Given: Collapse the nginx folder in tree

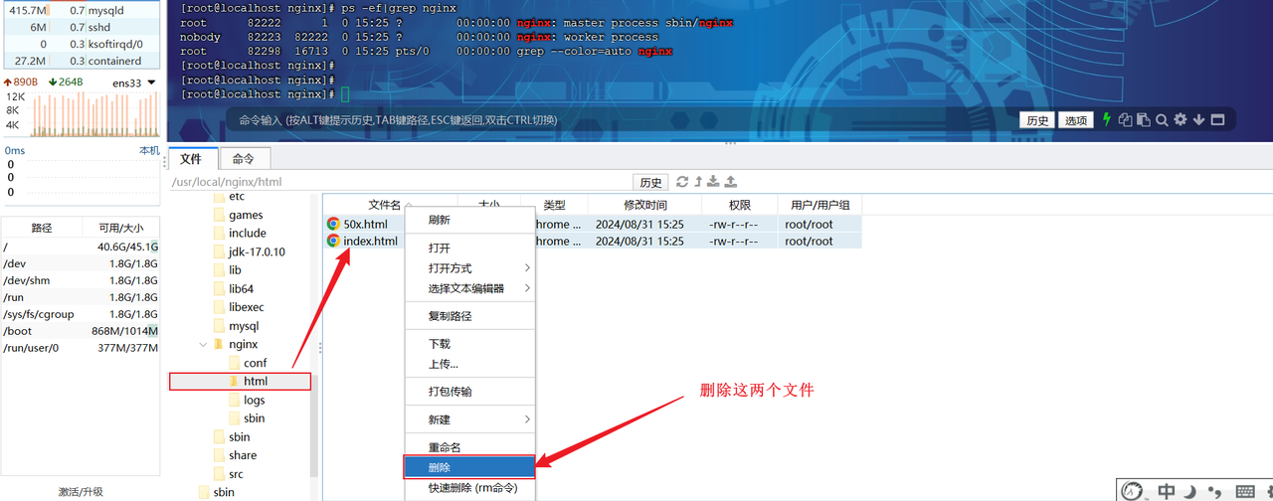Looking at the screenshot, I should coord(204,345).
